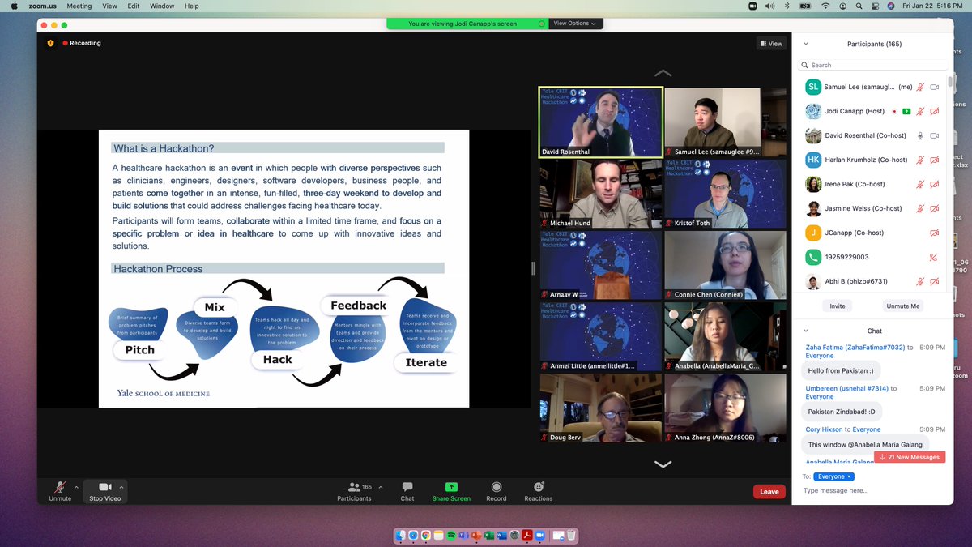The width and height of the screenshot is (972, 547).
Task: Toggle JCanapp's video-off icon
Action: click(x=934, y=233)
